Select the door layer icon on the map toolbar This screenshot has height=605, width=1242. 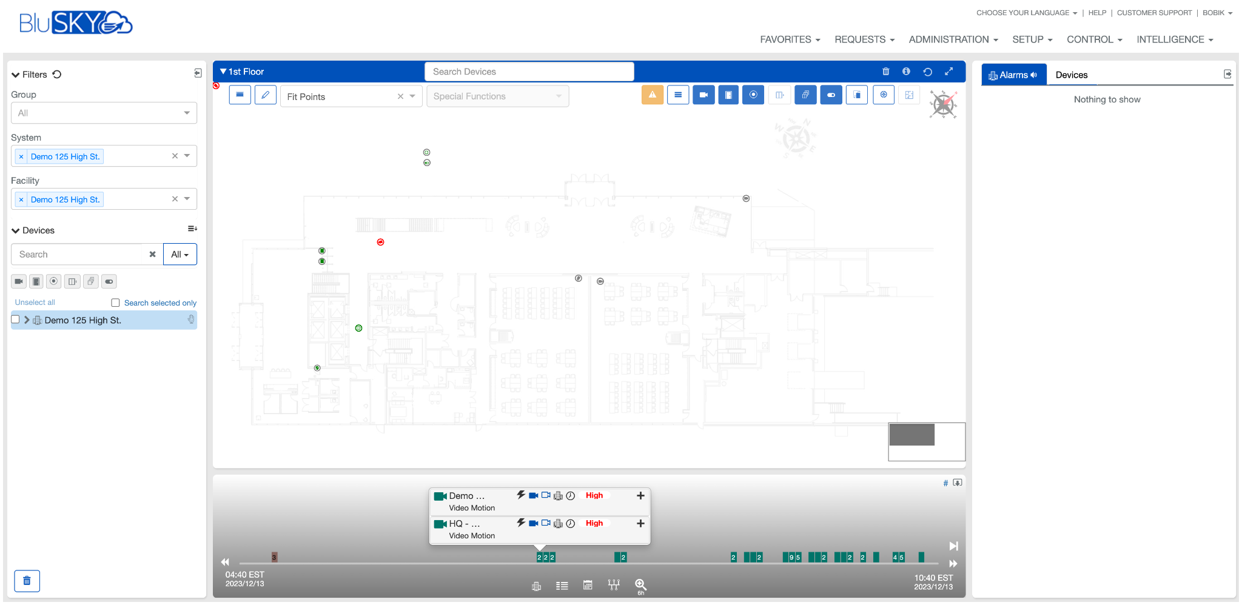click(x=728, y=95)
